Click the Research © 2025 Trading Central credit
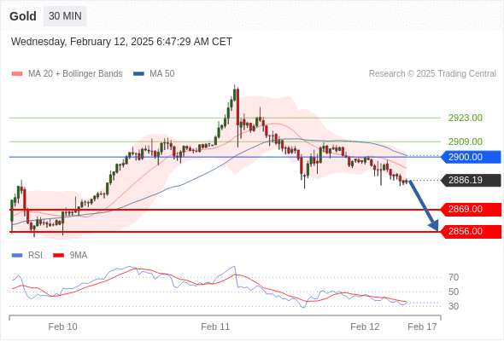The width and height of the screenshot is (504, 341). tap(432, 74)
